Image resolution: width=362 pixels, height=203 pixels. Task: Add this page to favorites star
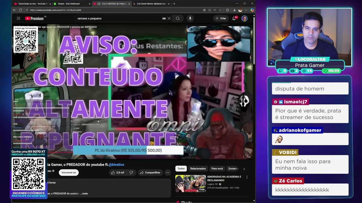click(220, 10)
